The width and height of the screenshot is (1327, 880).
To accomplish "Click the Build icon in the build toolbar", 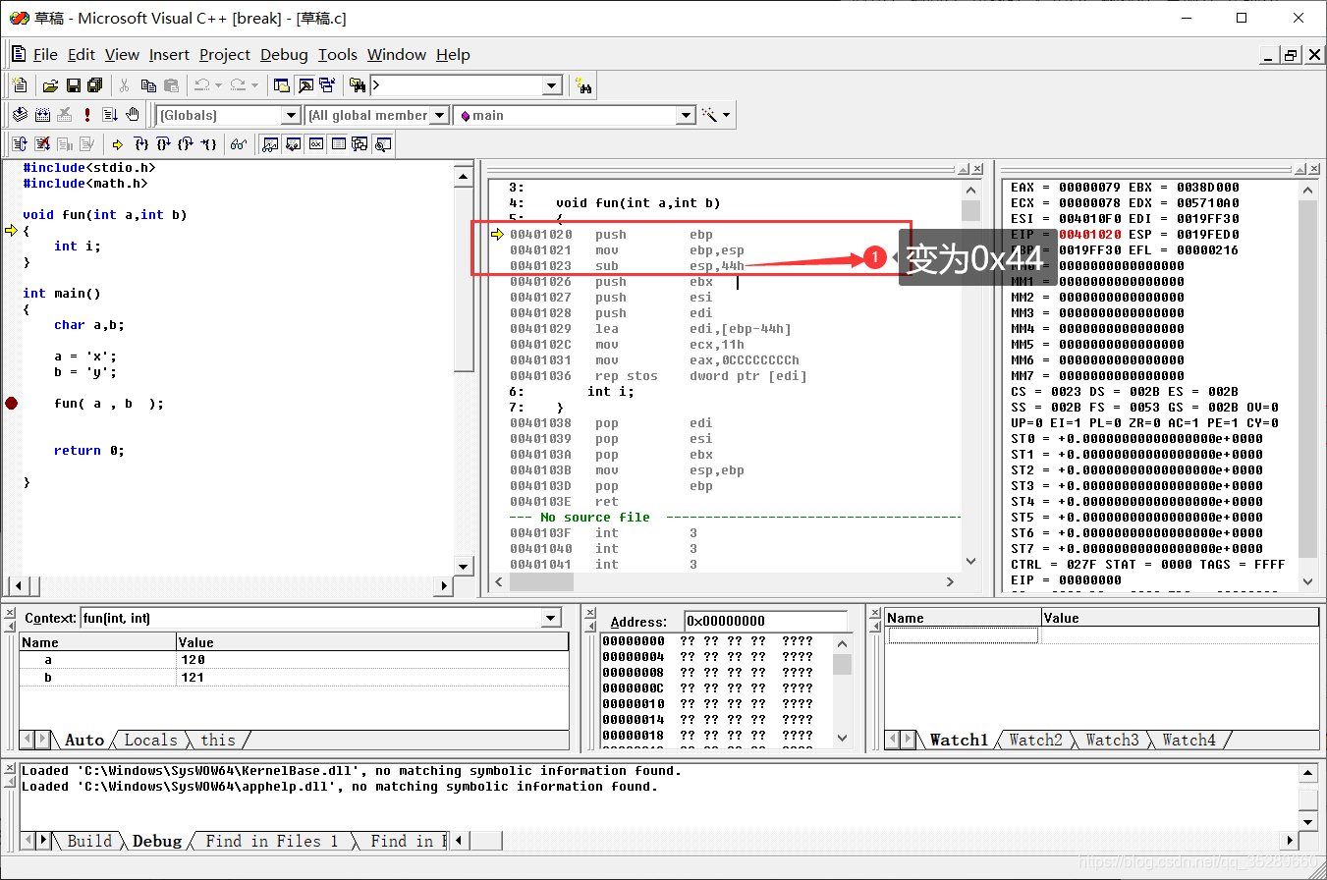I will (42, 115).
